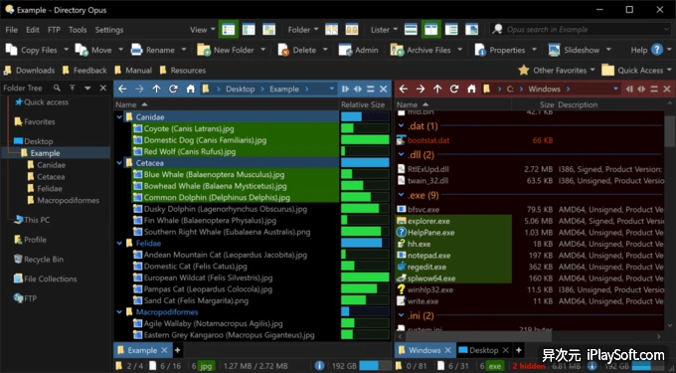Image resolution: width=676 pixels, height=373 pixels.
Task: Collapse the .exe (9) group
Action: point(401,195)
